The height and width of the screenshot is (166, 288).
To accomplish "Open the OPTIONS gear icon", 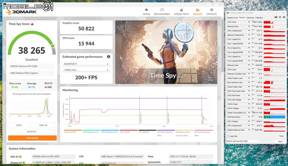I will 212,10.
